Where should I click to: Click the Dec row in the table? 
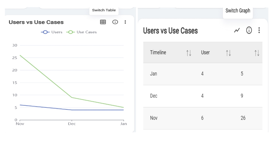[x=202, y=96]
